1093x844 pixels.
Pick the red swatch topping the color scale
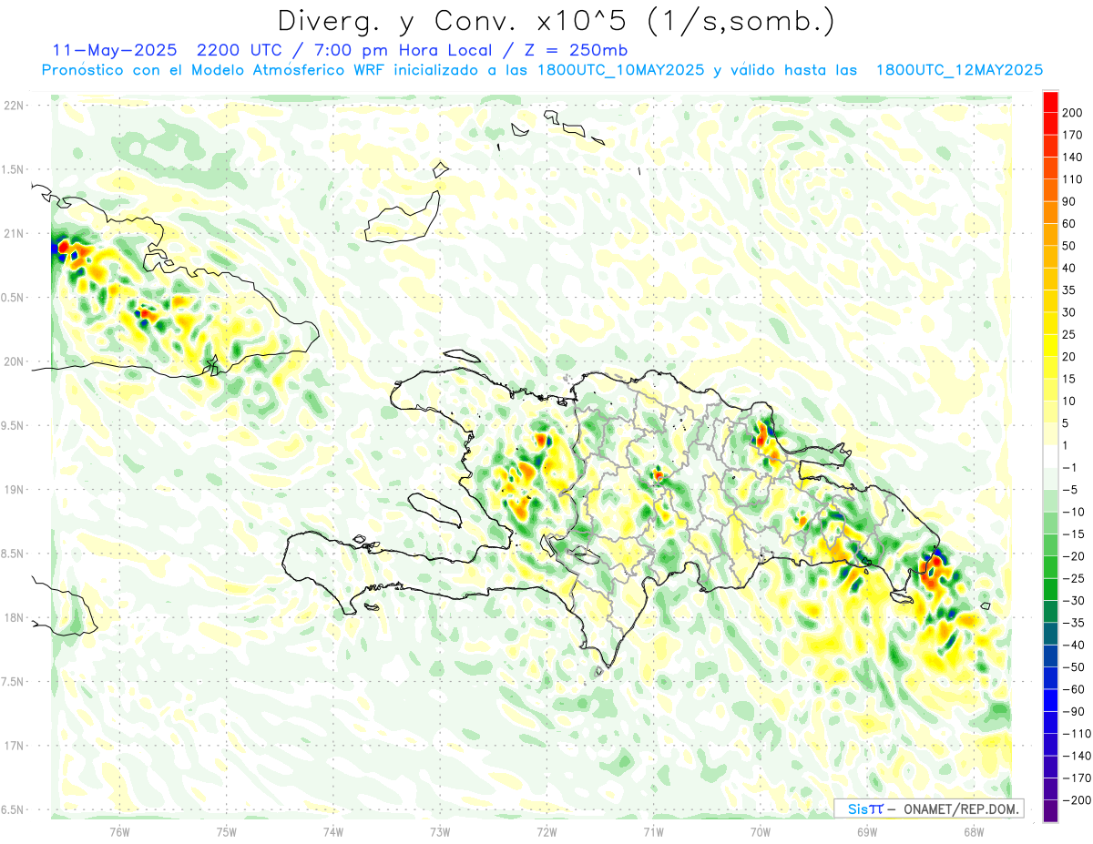pyautogui.click(x=1050, y=101)
